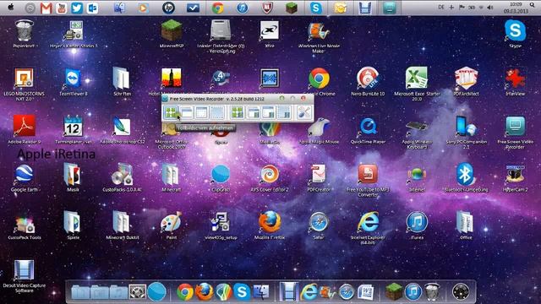Select the capture region screenshot tool in the recorder
Image resolution: width=541 pixels, height=304 pixels.
[217, 112]
